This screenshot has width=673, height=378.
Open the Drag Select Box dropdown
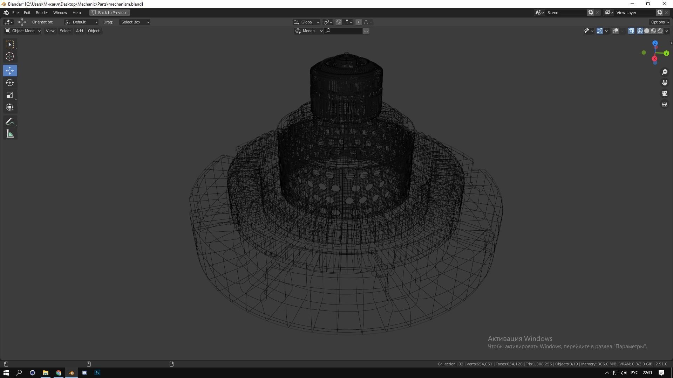coord(135,22)
